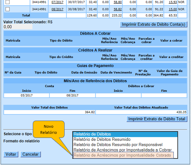The width and height of the screenshot is (193, 165).
Task: Click the updated total value 430,35
Action: 182,112
